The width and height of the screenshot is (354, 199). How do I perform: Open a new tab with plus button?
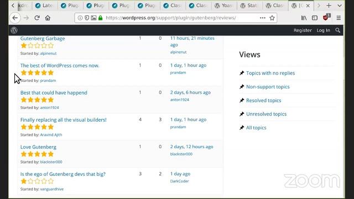click(x=329, y=6)
